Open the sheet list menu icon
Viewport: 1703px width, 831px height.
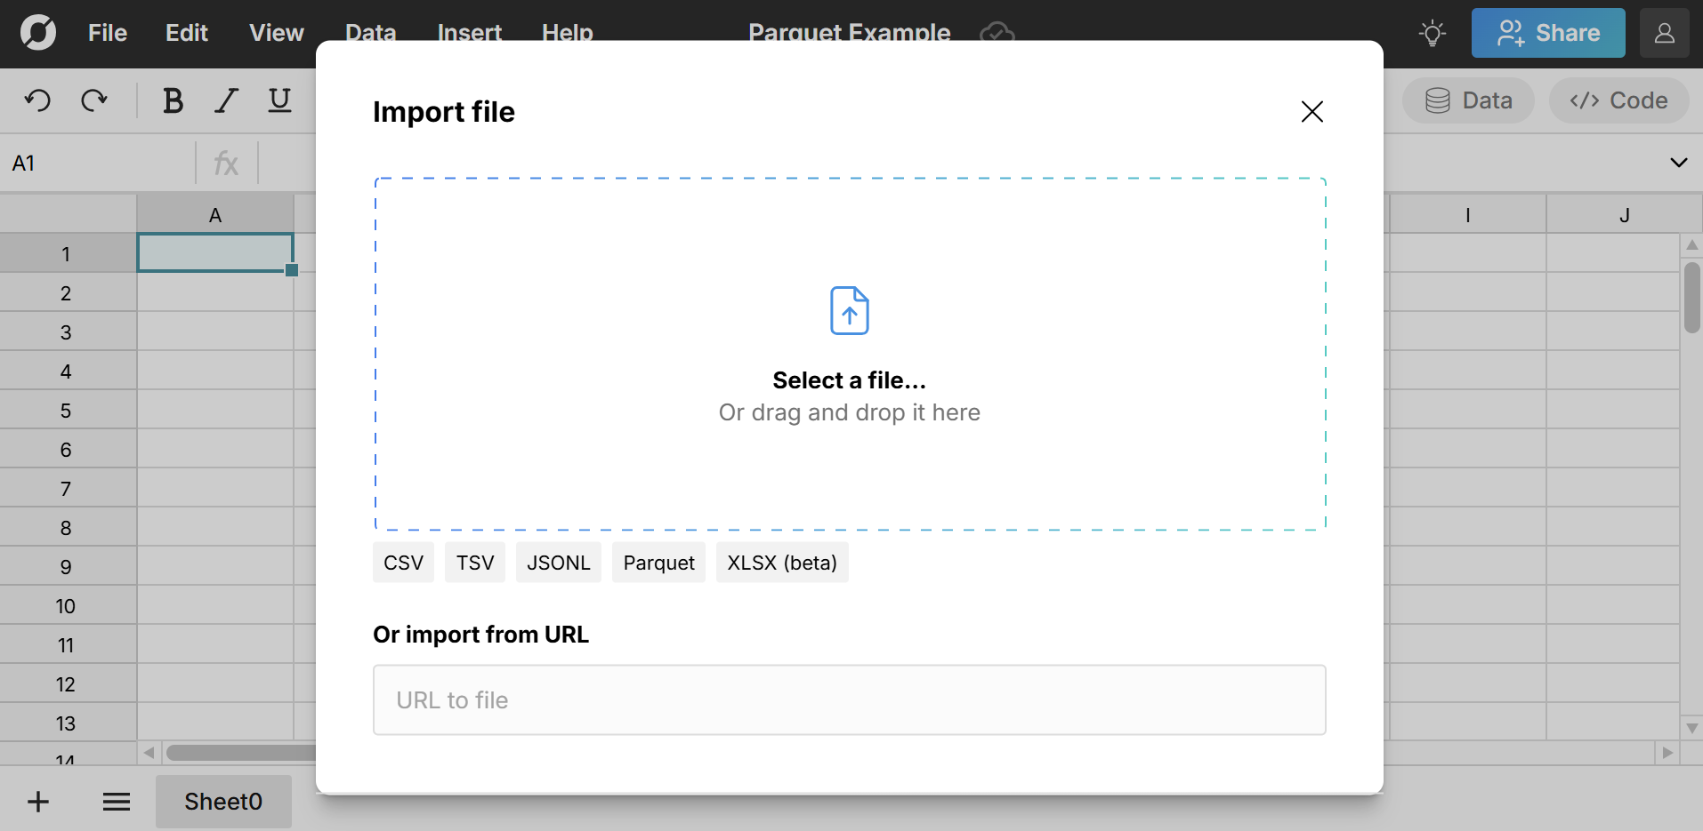click(x=117, y=802)
